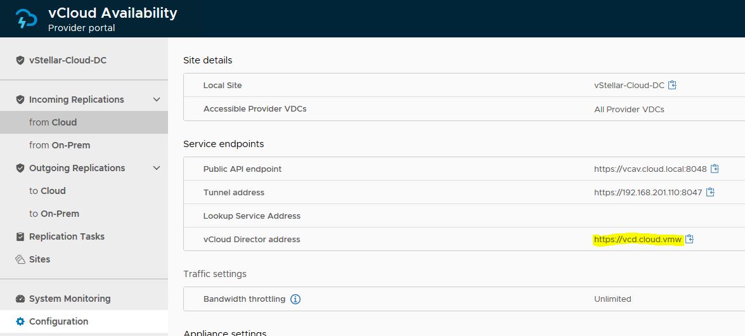Collapse the Outgoing Replications section

coord(157,168)
